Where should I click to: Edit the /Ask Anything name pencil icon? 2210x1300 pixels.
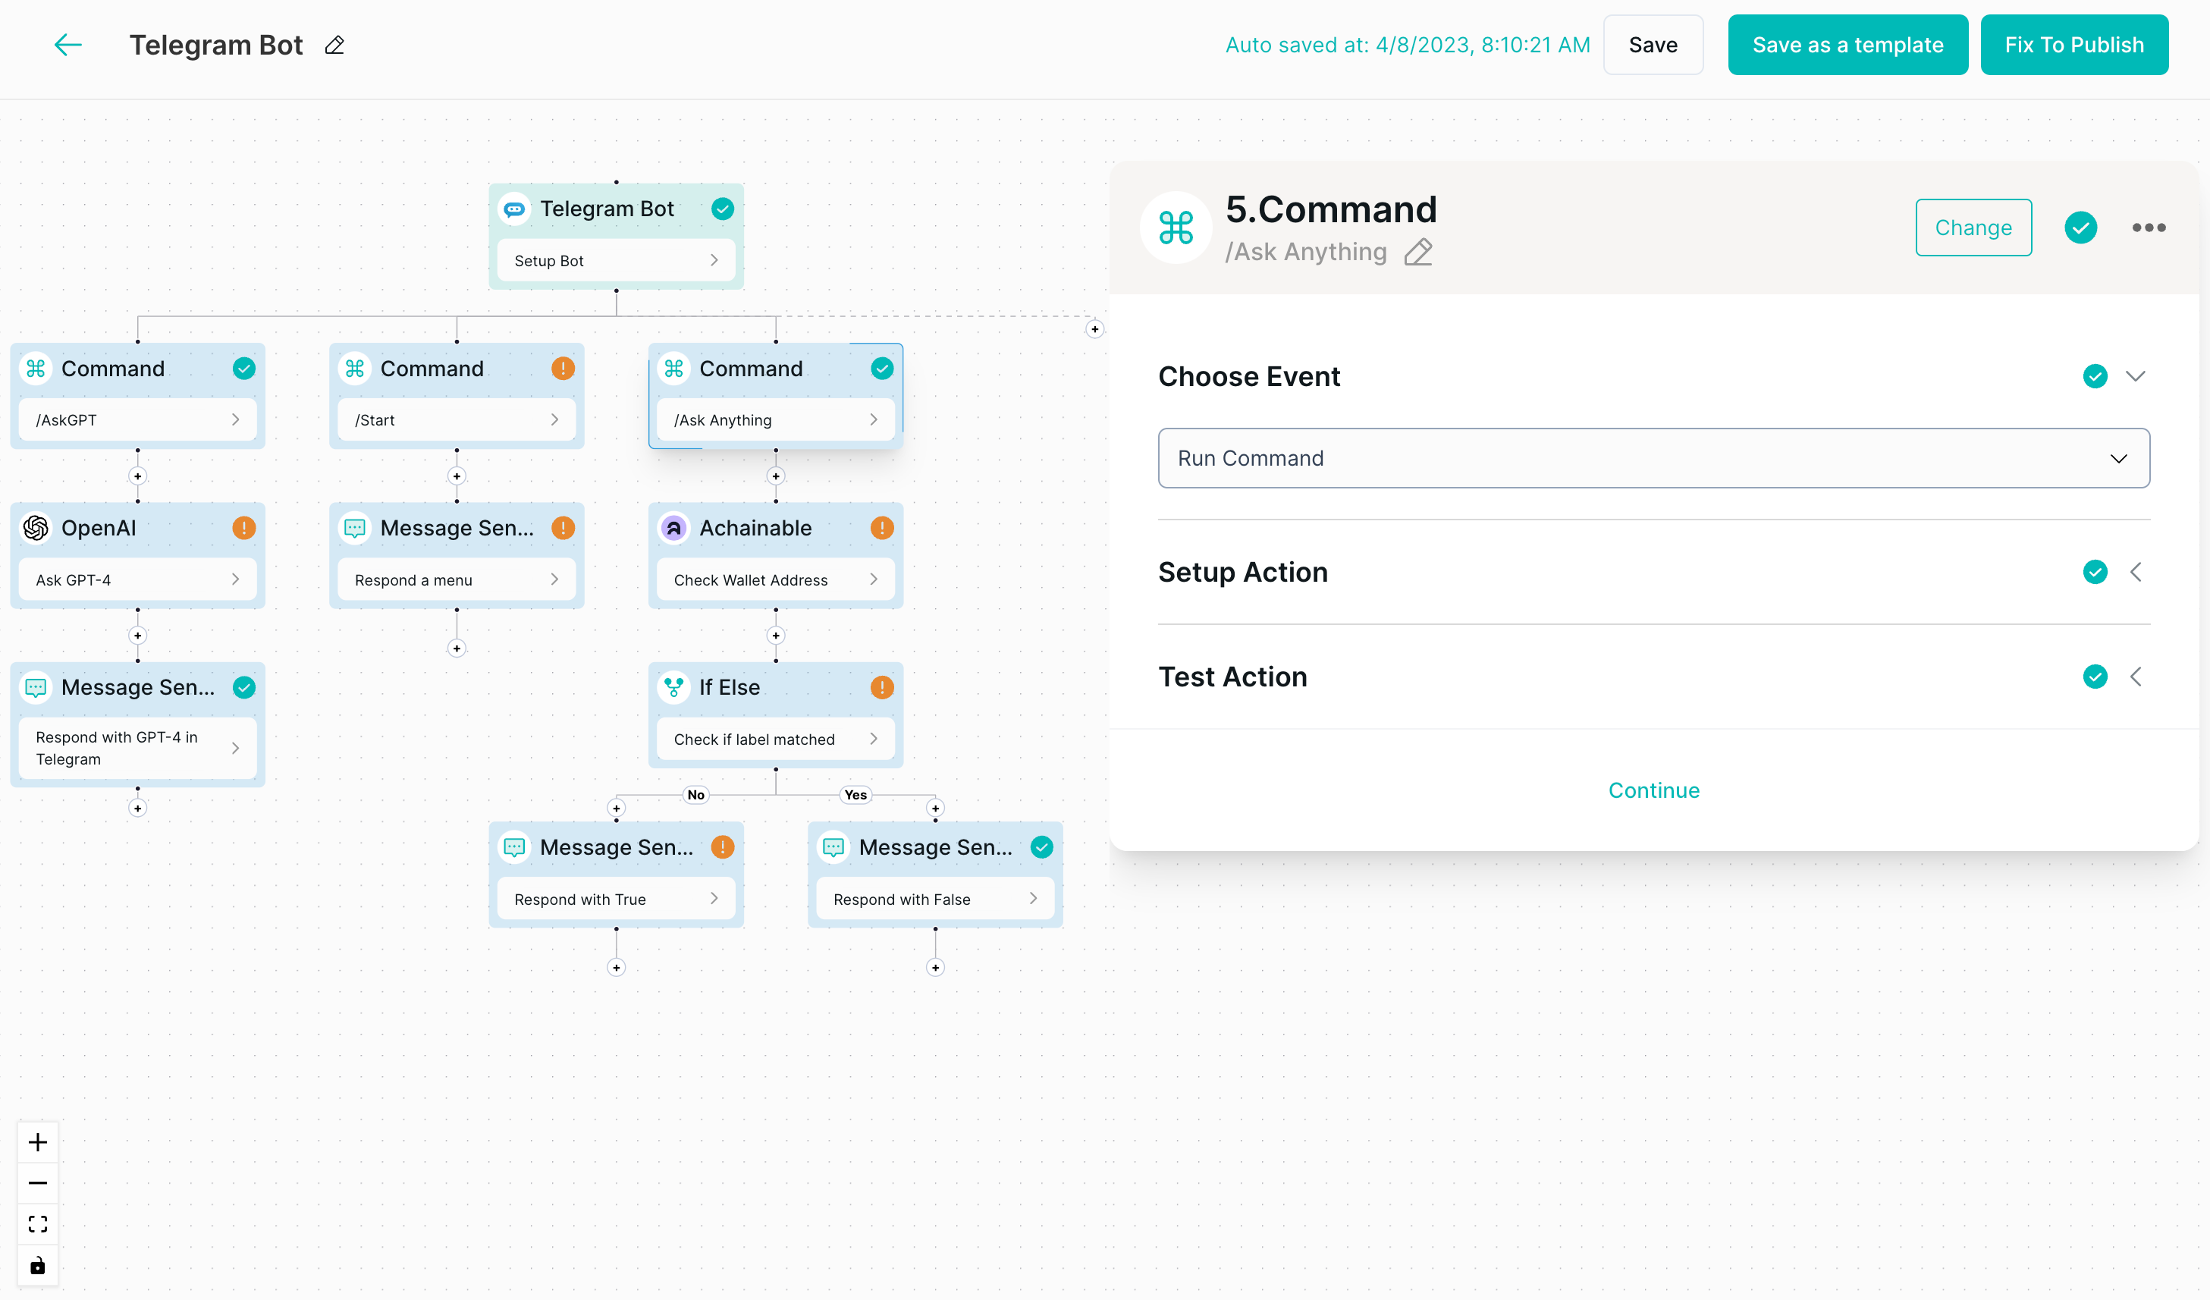pos(1418,253)
